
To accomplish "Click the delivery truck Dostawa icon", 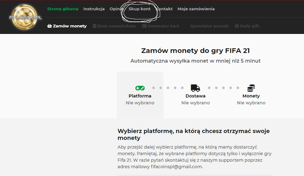I will (195, 88).
